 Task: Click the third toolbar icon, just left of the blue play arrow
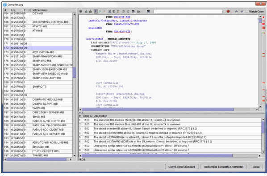tap(91, 11)
